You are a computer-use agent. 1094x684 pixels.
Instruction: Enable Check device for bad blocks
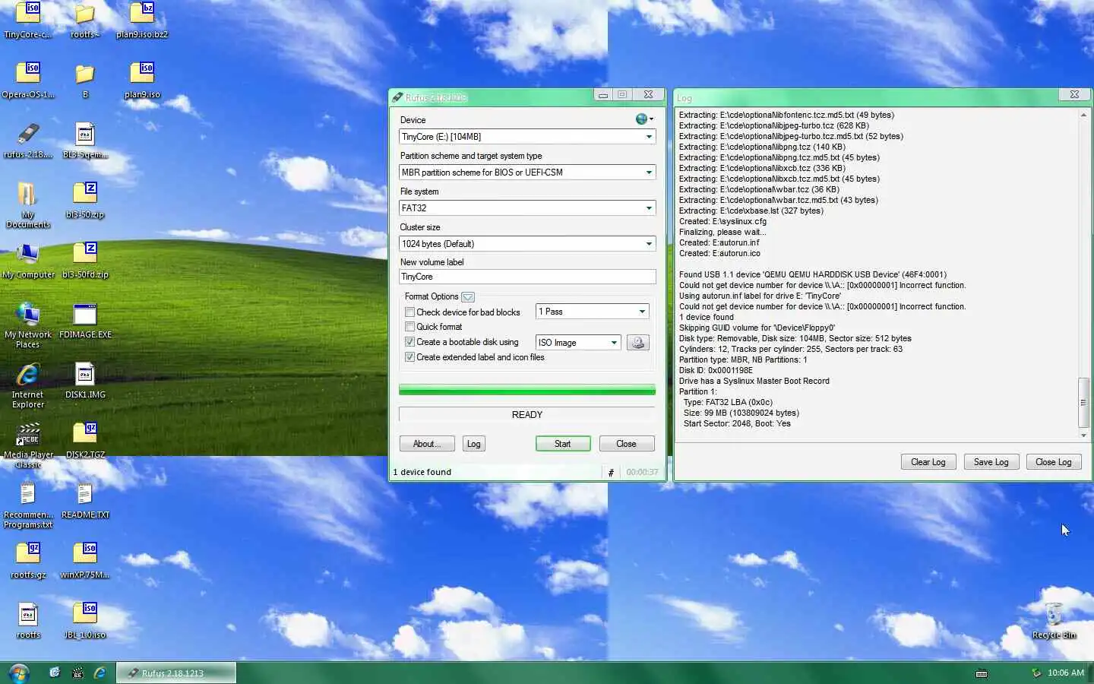pyautogui.click(x=409, y=312)
